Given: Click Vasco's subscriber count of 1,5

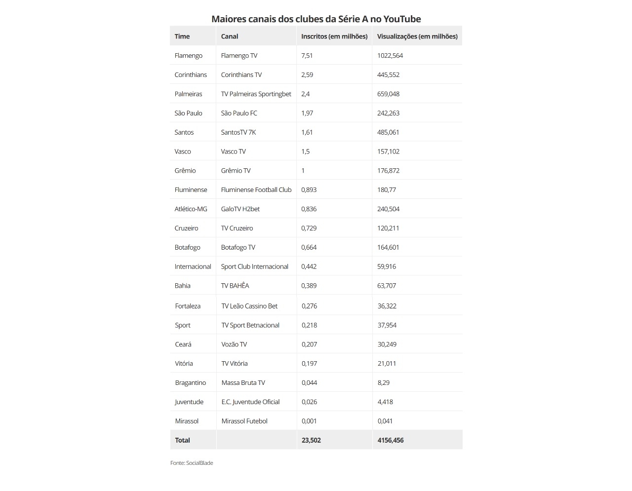Looking at the screenshot, I should click(306, 151).
